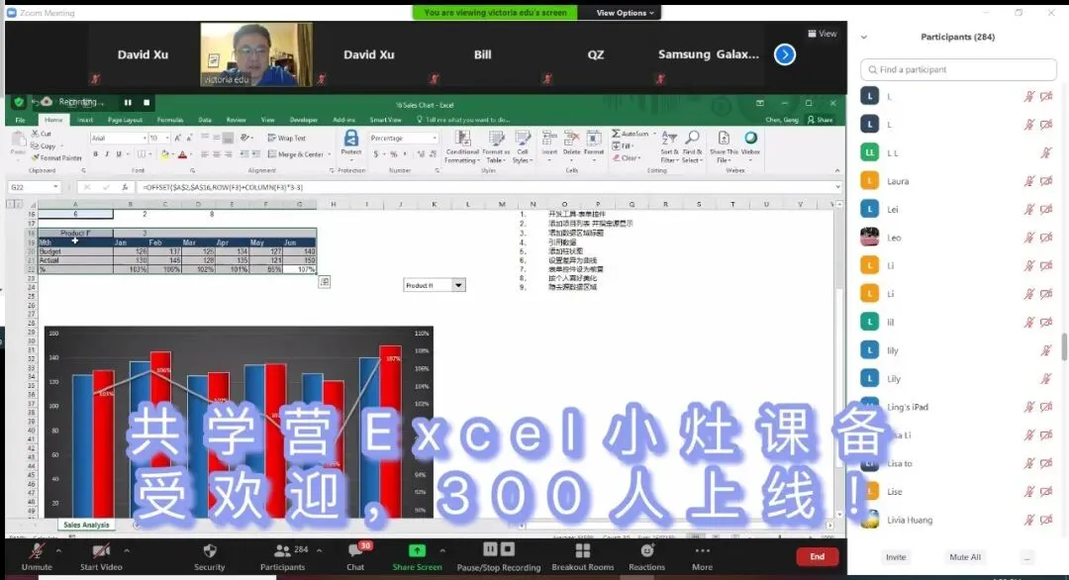1069x580 pixels.
Task: Apply bold formatting in Font group
Action: click(95, 154)
